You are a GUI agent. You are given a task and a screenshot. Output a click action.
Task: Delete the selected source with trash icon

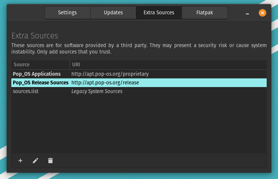pos(50,161)
